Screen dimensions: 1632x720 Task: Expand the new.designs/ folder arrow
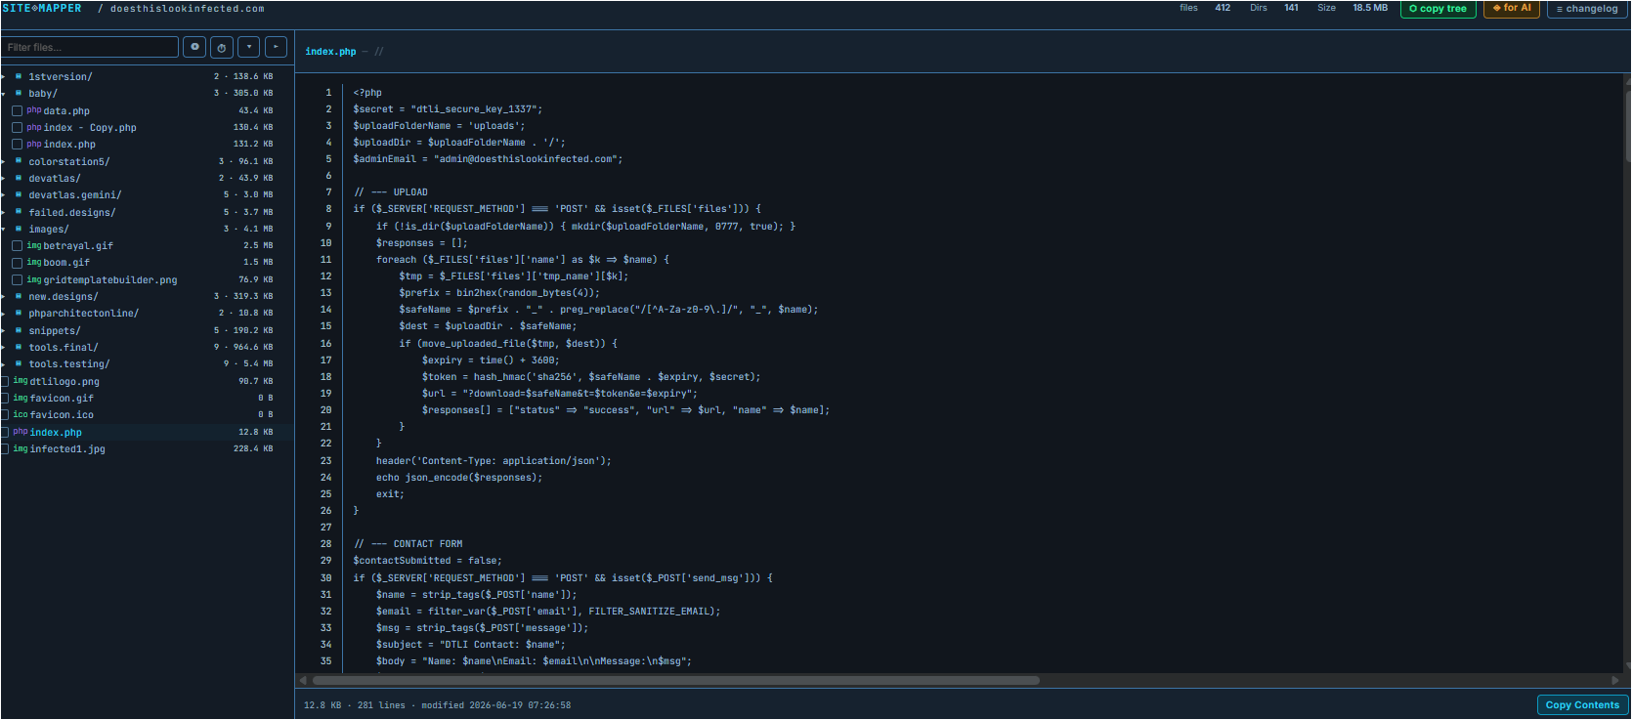(4, 296)
